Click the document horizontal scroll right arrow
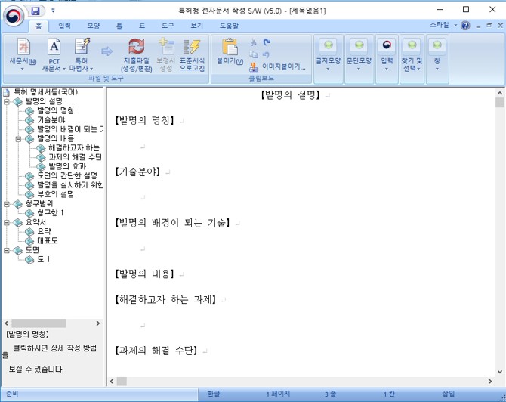This screenshot has width=506, height=402. (490, 382)
